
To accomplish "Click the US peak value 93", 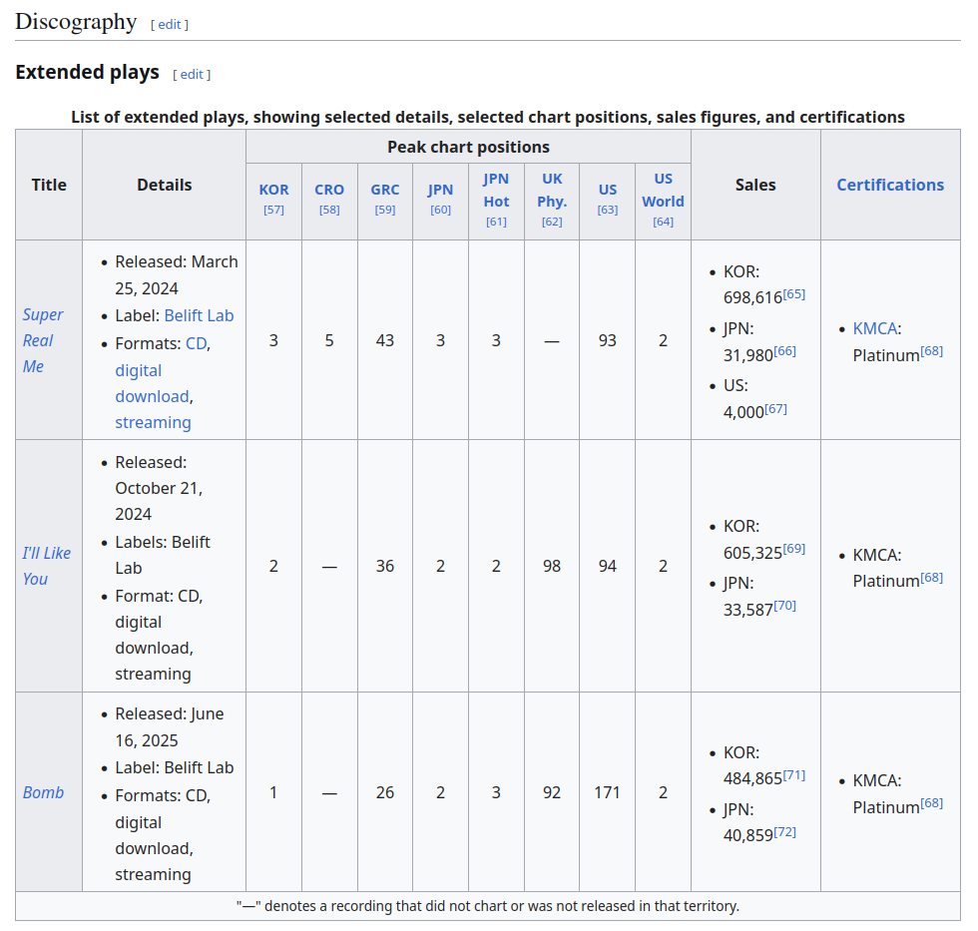I will pyautogui.click(x=608, y=340).
